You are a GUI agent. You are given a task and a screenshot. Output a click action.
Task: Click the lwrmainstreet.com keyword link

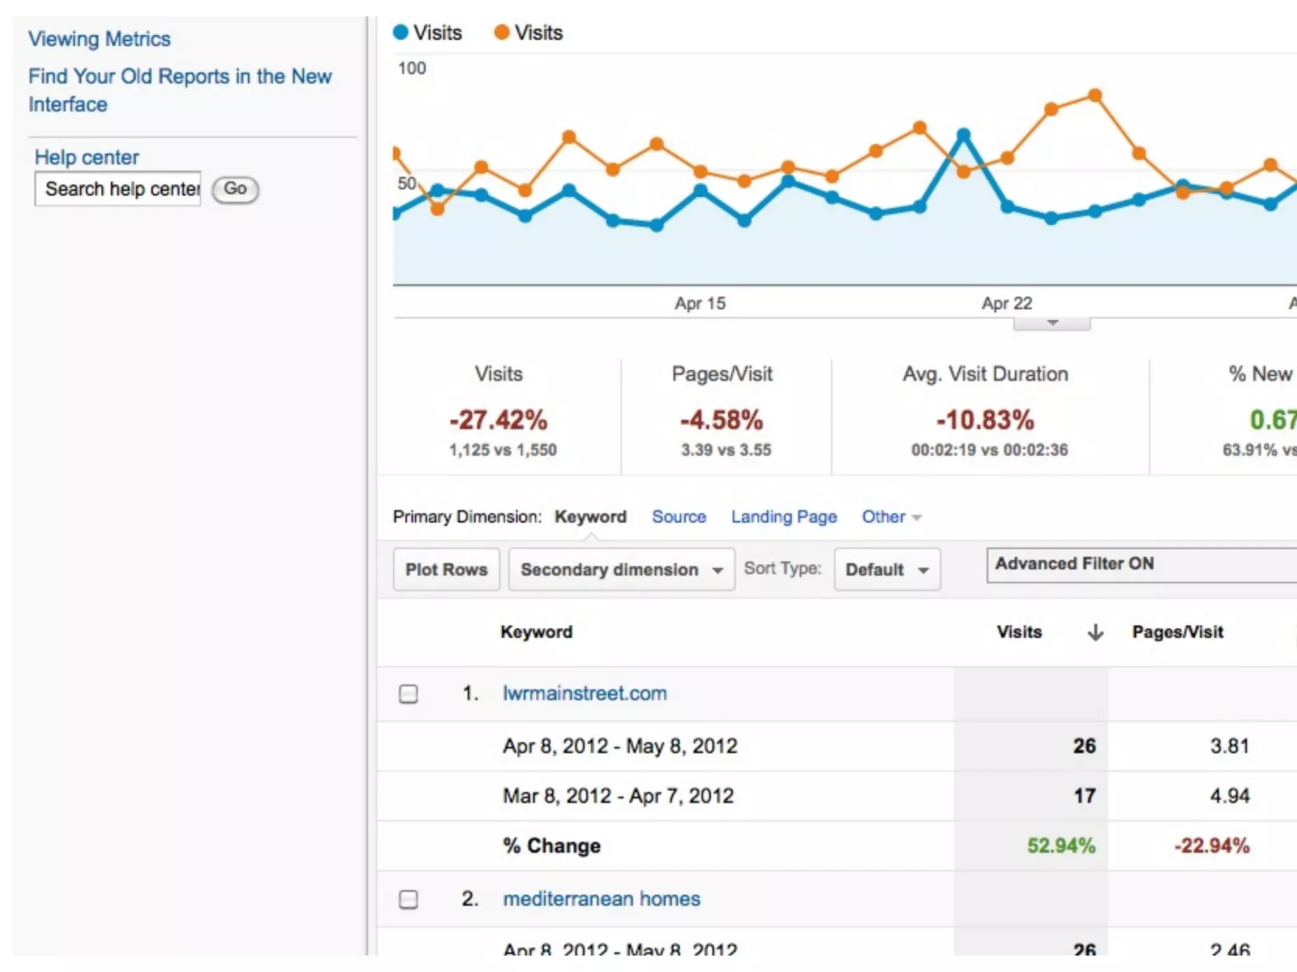pyautogui.click(x=585, y=694)
